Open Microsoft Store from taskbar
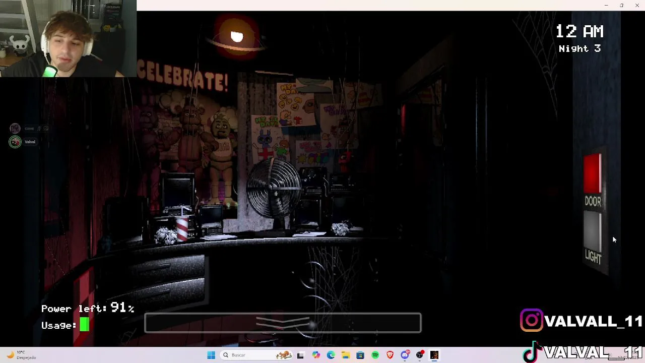The image size is (645, 363). coord(360,355)
